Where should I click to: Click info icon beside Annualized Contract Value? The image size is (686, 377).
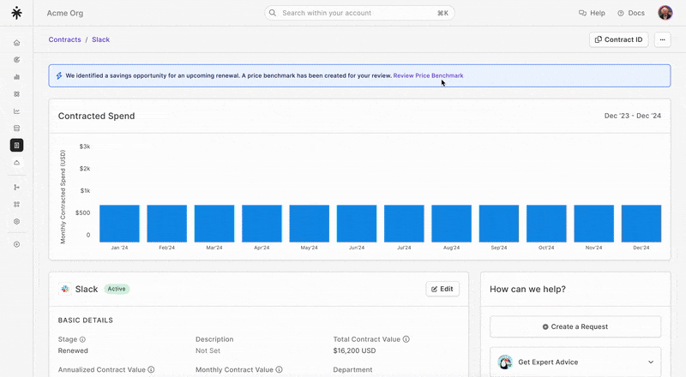tap(151, 369)
